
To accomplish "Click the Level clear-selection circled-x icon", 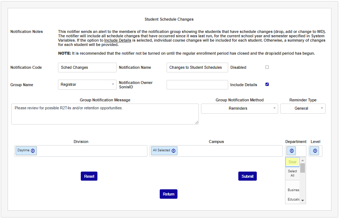I will [315, 151].
